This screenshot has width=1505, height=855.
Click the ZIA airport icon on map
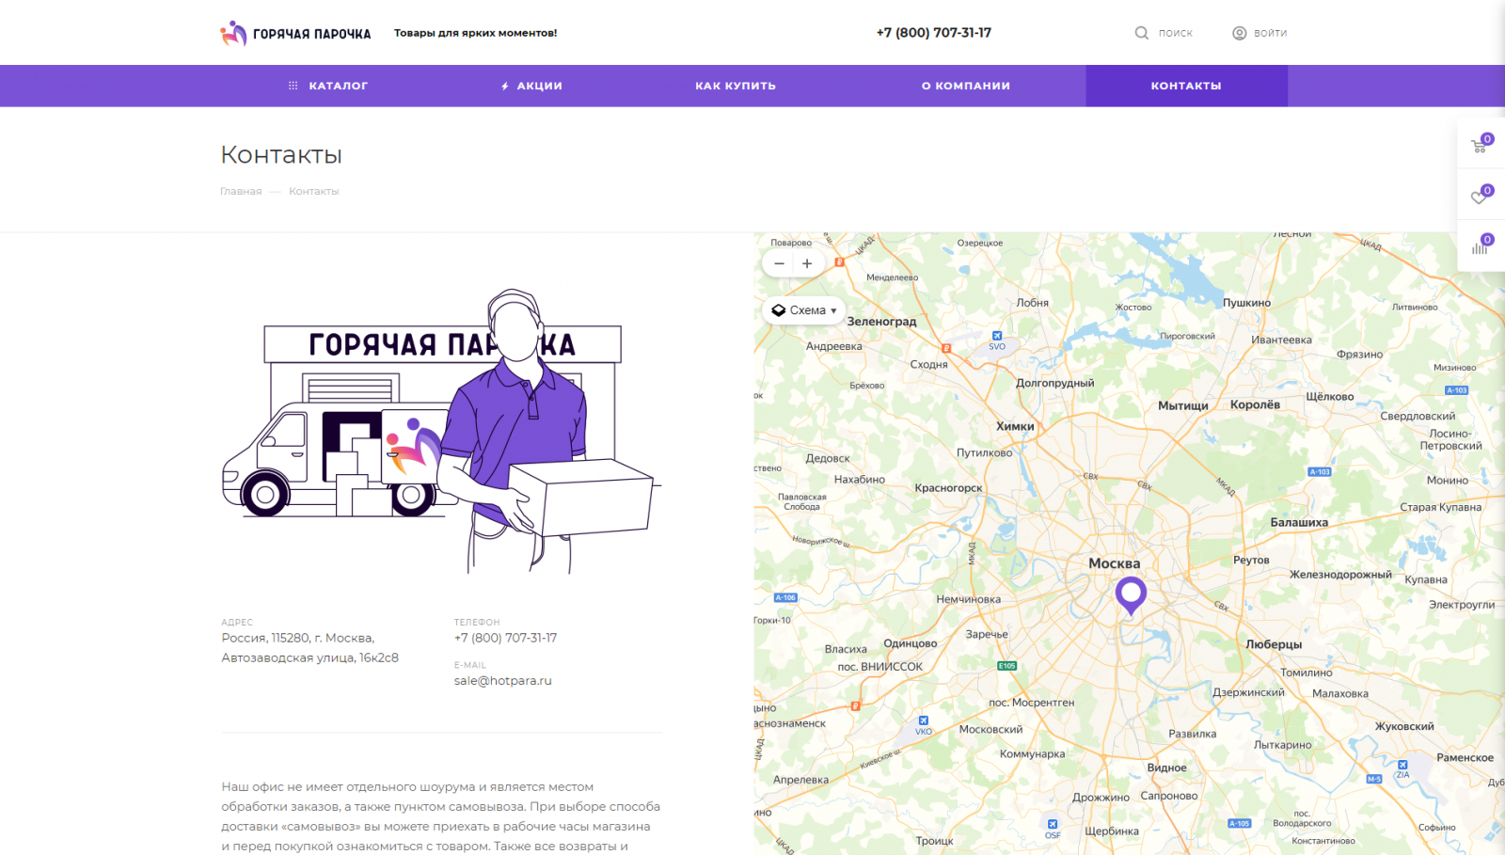coord(1402,765)
